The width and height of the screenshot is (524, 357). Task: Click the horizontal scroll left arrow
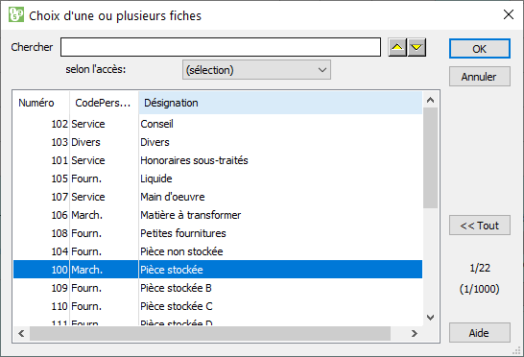(x=21, y=333)
